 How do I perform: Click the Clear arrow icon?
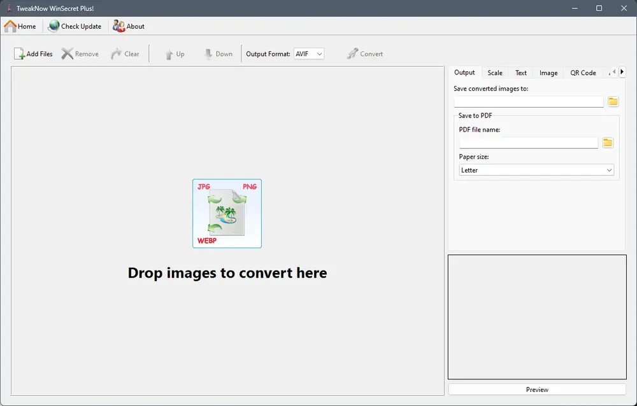coord(116,53)
